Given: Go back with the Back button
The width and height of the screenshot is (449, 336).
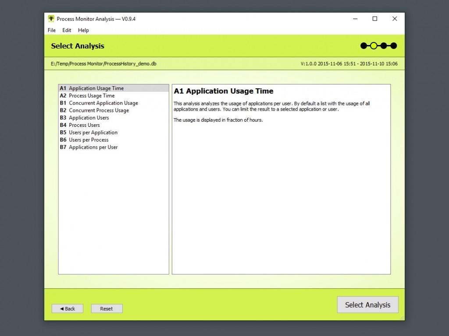Looking at the screenshot, I should click(x=68, y=308).
